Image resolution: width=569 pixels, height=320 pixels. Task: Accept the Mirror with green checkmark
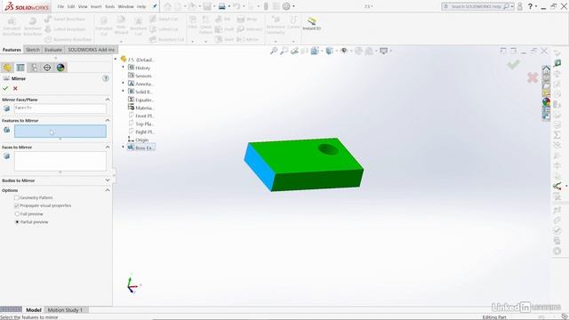pyautogui.click(x=5, y=88)
